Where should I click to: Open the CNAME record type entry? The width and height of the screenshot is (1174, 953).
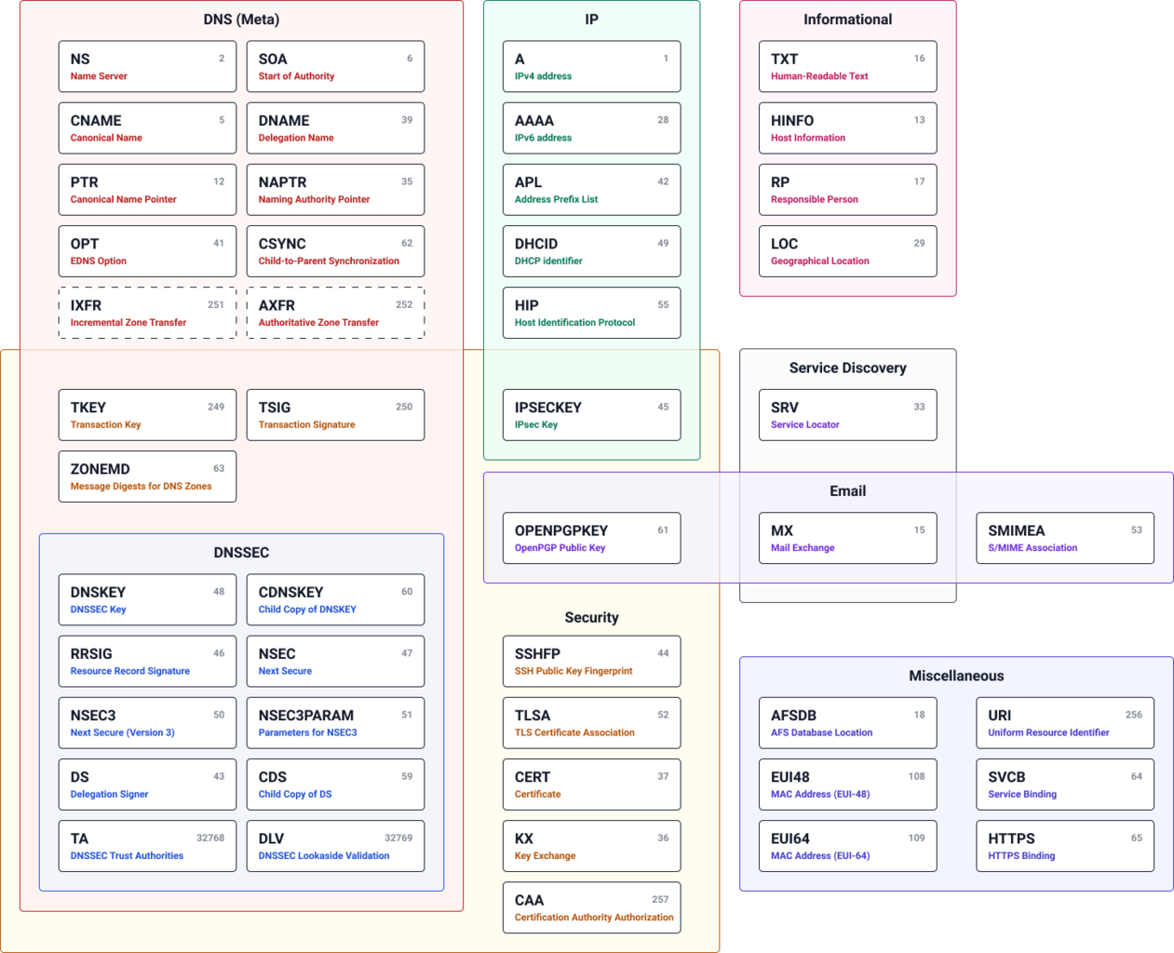coord(146,128)
